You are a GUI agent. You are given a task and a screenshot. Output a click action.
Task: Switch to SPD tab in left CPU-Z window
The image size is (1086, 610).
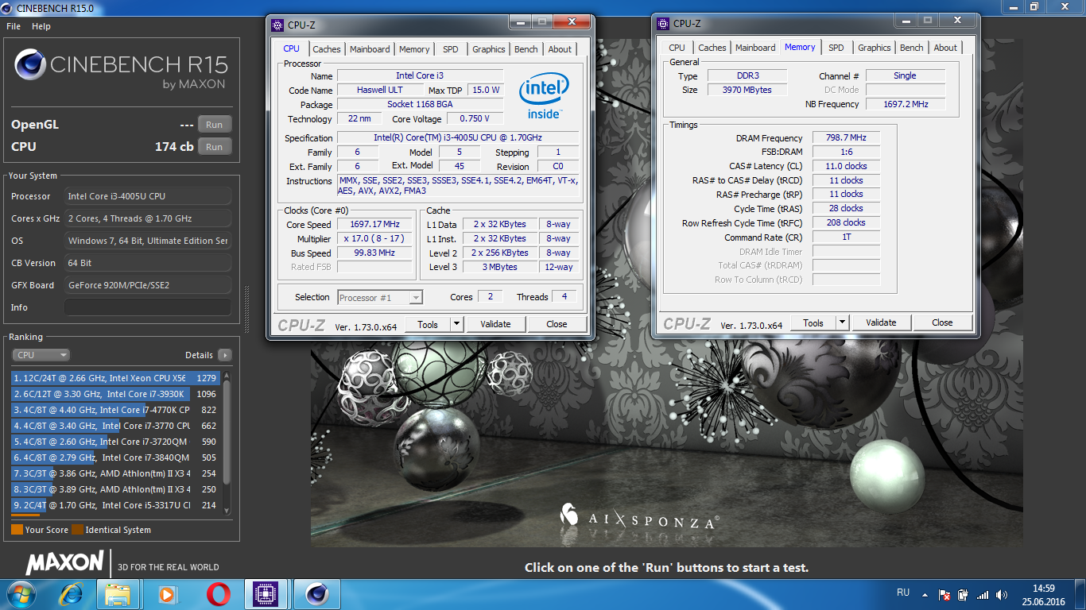tap(451, 49)
